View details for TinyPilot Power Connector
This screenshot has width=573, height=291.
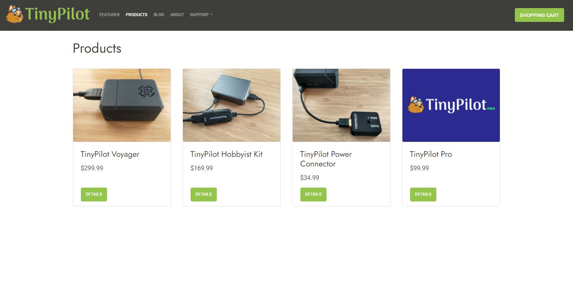pos(313,195)
